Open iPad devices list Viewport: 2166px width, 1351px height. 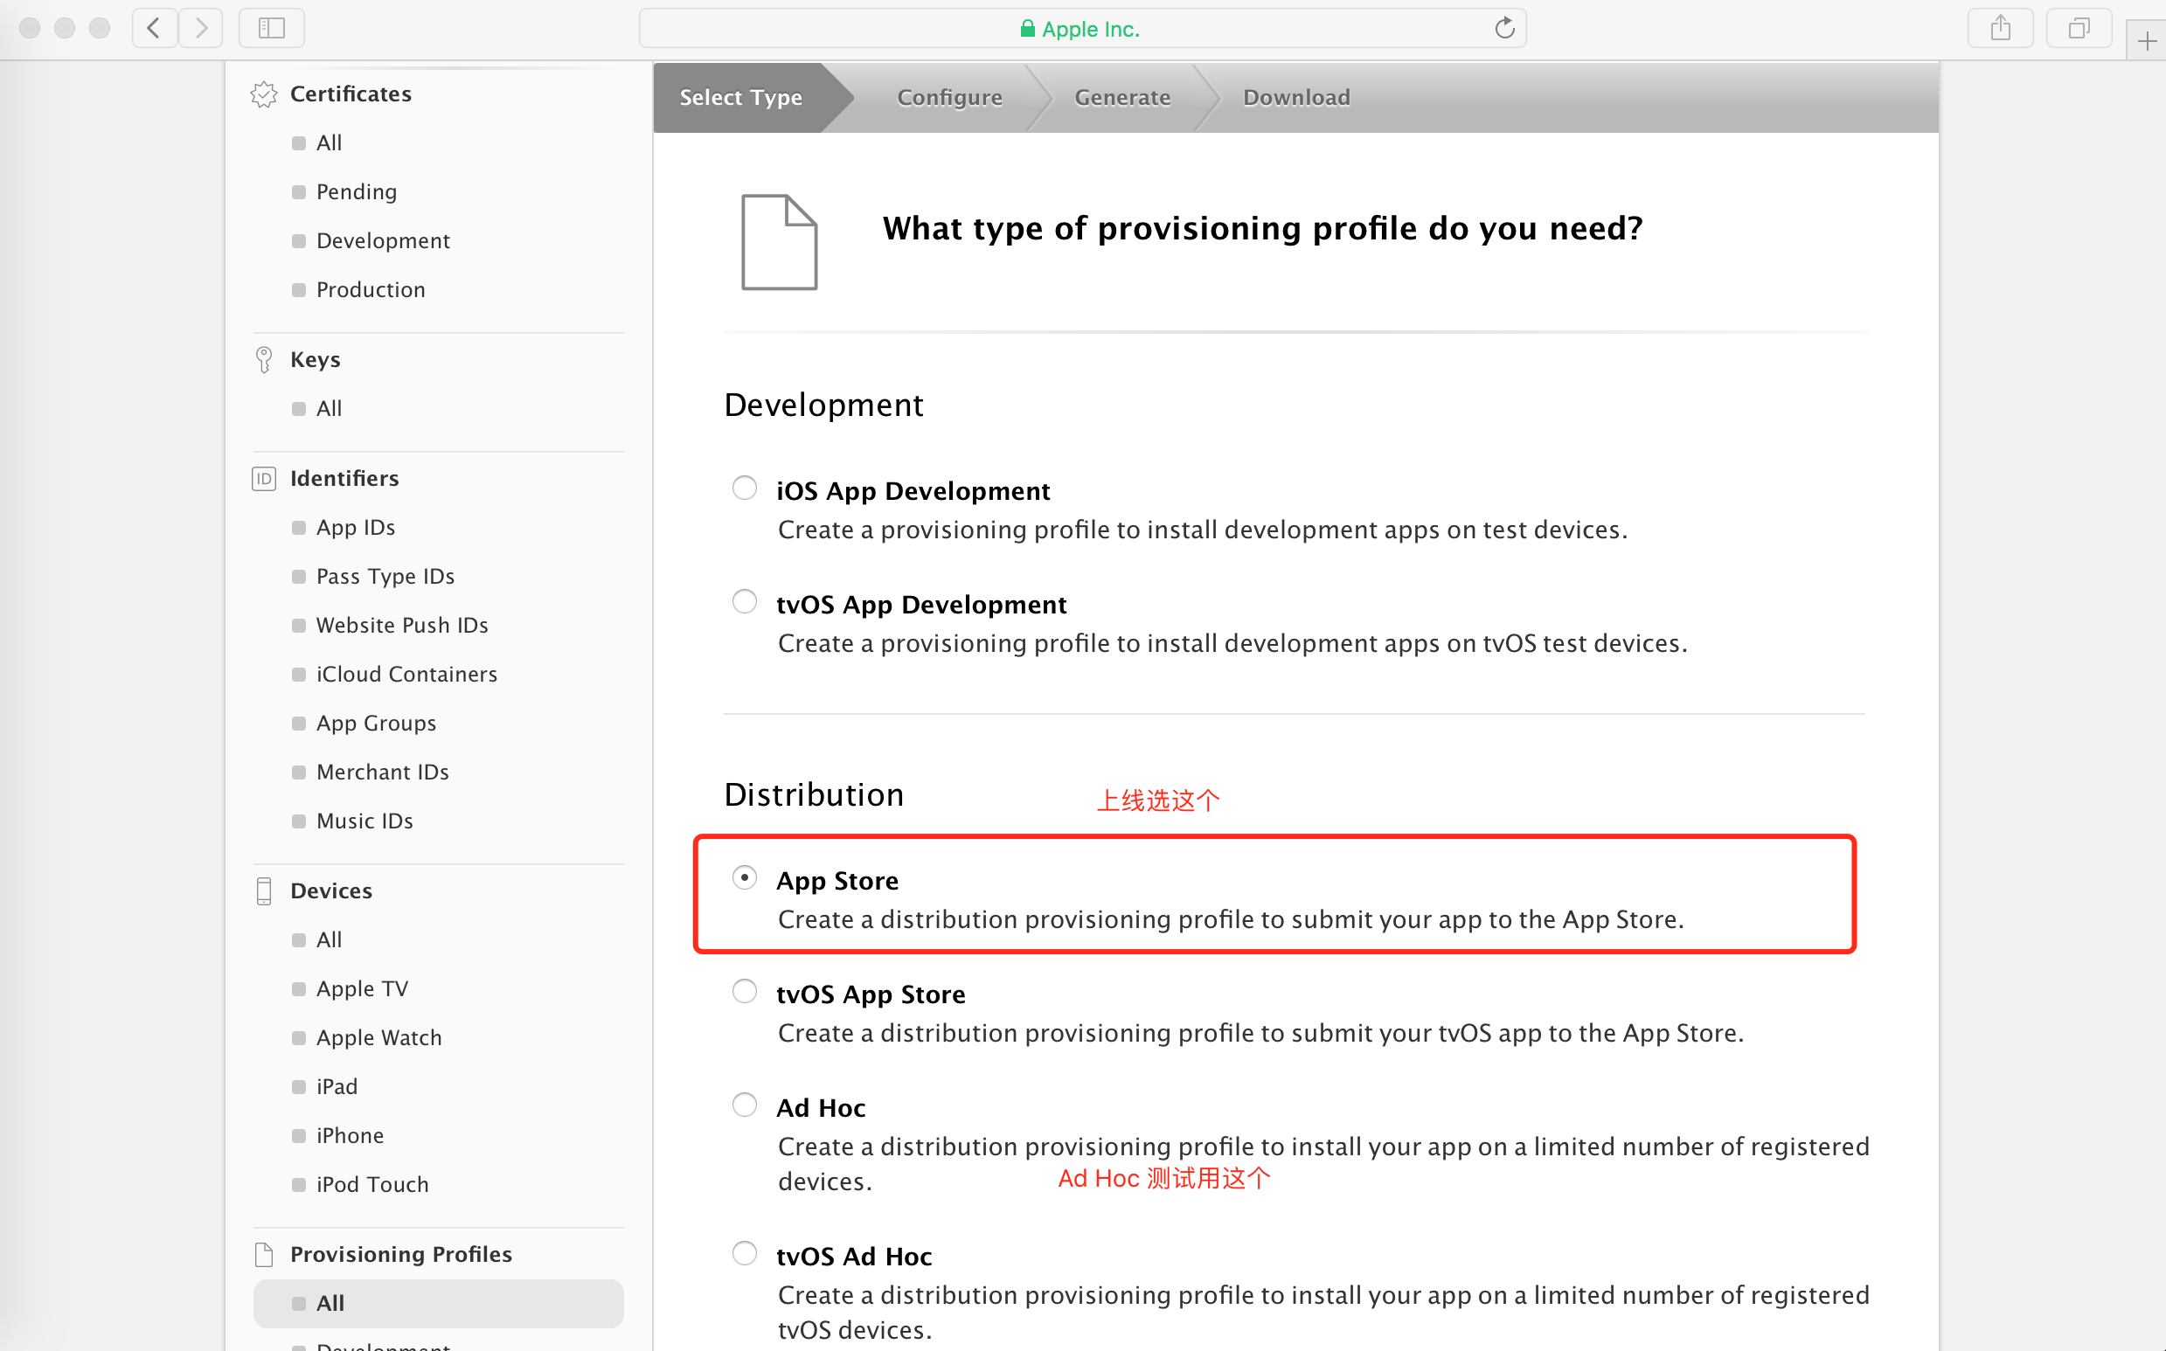[x=337, y=1087]
